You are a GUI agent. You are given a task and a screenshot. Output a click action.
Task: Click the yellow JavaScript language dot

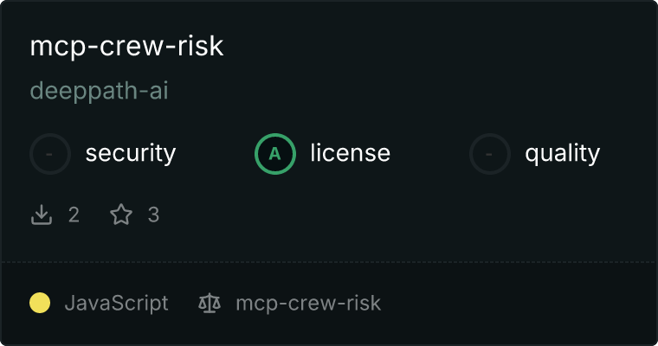(x=40, y=304)
